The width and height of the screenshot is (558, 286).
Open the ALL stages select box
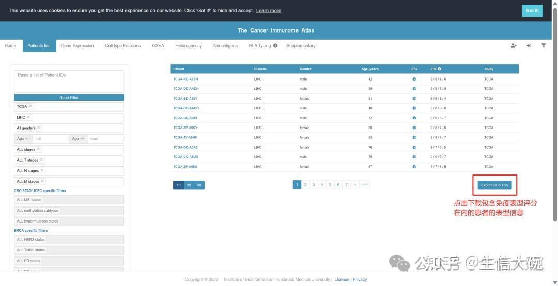pos(69,149)
